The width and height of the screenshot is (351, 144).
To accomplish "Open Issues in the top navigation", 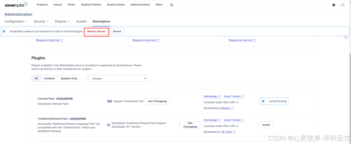I will pyautogui.click(x=58, y=5).
